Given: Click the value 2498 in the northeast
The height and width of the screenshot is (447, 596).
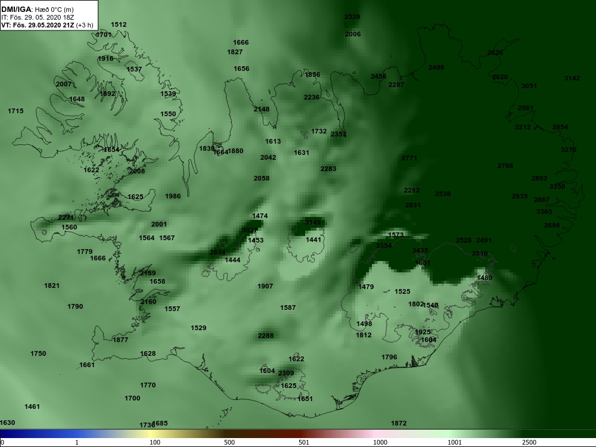Looking at the screenshot, I should 436,68.
